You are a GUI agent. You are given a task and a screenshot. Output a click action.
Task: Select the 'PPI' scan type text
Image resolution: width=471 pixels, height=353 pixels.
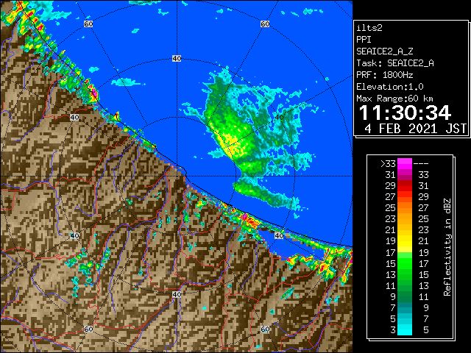coord(364,40)
